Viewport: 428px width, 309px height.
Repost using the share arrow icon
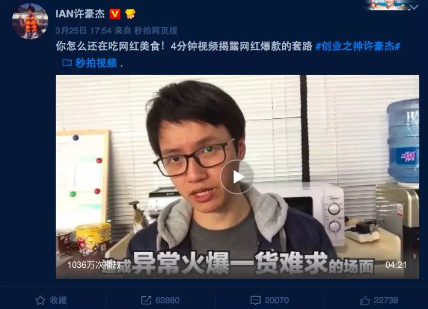[x=146, y=300]
